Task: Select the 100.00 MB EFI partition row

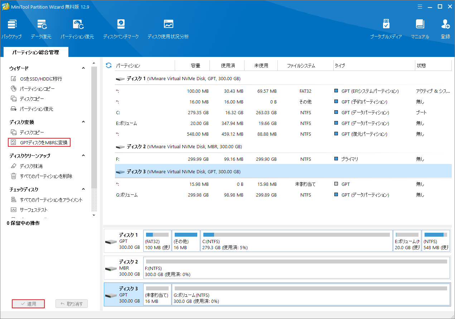Action: pos(283,91)
